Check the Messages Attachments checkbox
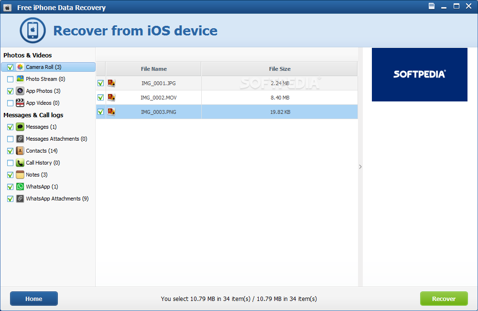The height and width of the screenshot is (311, 478). pos(10,139)
